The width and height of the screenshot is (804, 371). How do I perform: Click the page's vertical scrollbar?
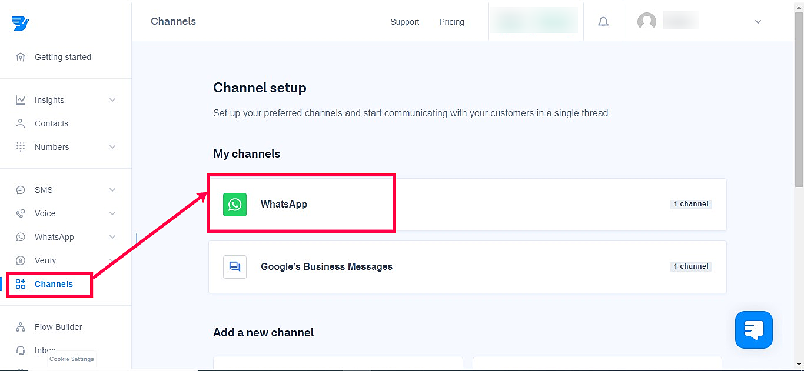point(799,118)
